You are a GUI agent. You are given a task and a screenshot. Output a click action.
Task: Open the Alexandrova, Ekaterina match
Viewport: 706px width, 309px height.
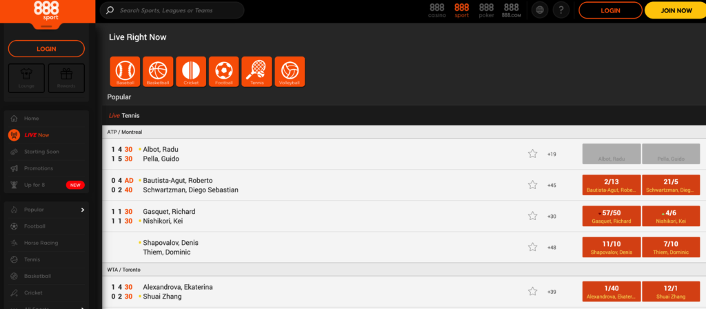[178, 287]
